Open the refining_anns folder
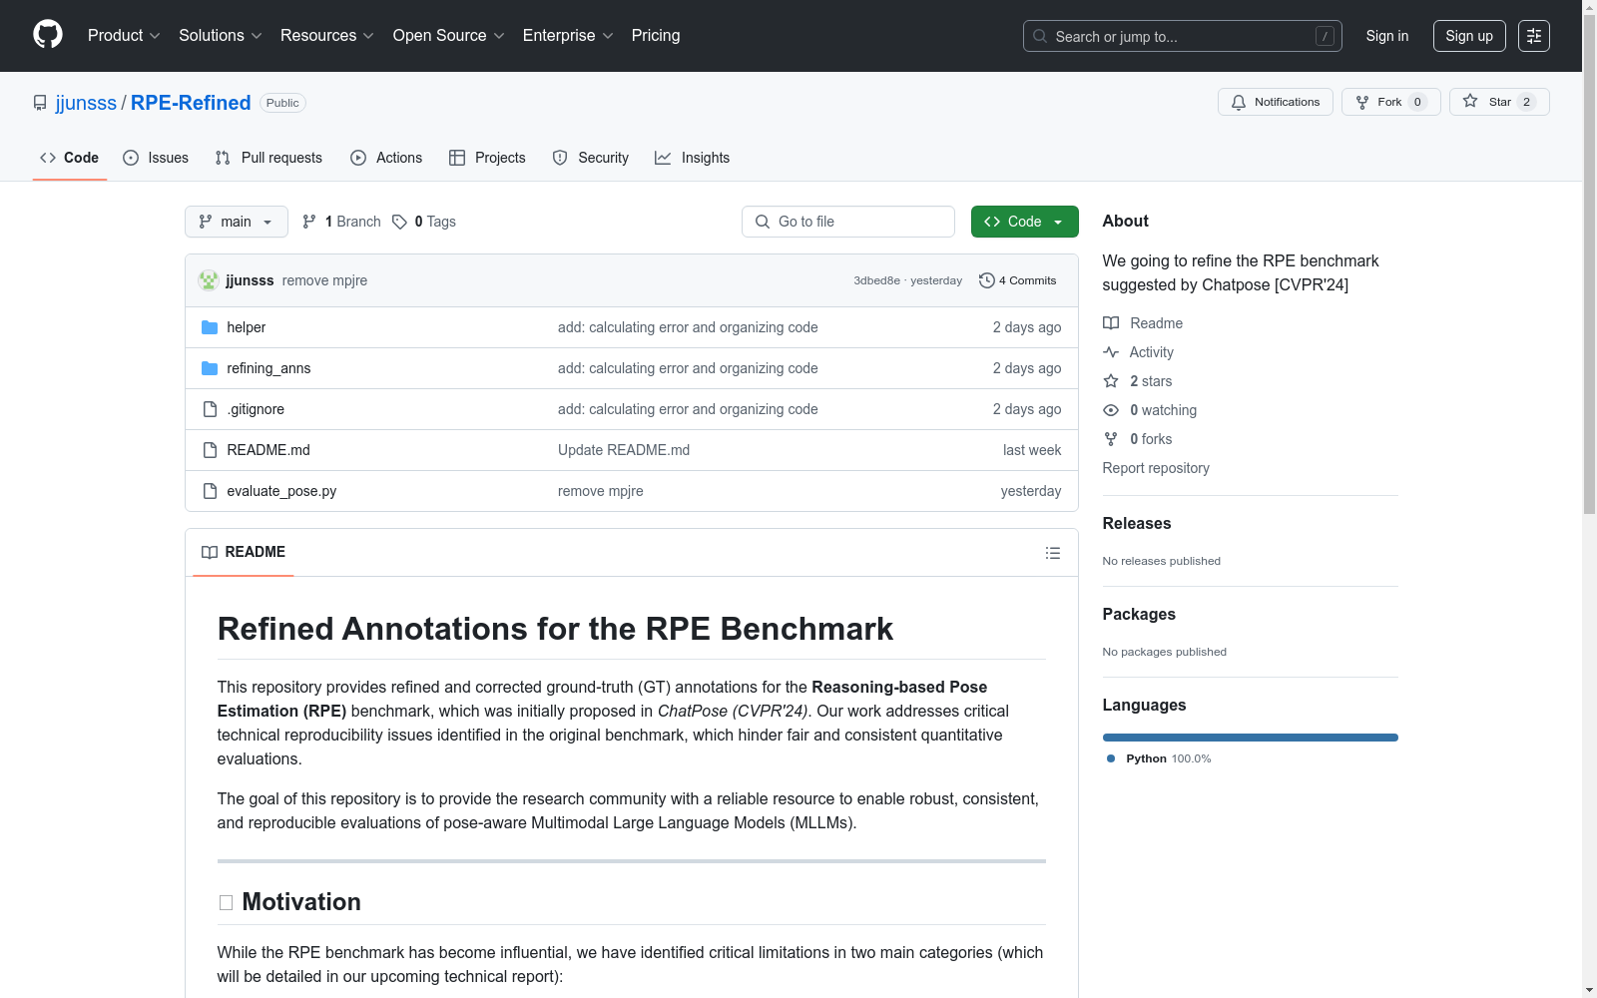Image resolution: width=1597 pixels, height=998 pixels. click(x=268, y=368)
